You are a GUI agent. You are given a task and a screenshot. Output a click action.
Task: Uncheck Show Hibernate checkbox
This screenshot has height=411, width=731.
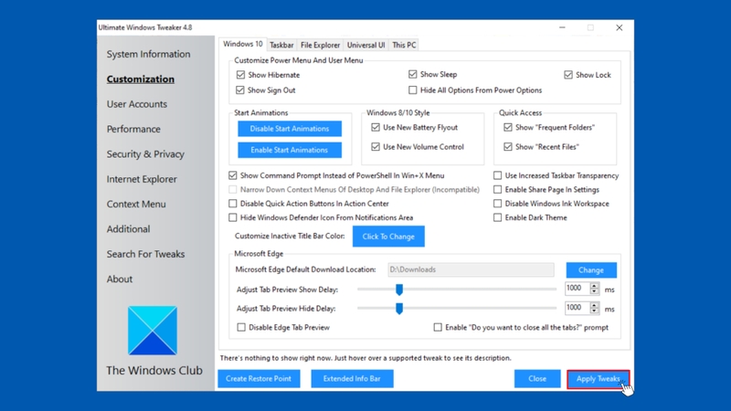240,75
